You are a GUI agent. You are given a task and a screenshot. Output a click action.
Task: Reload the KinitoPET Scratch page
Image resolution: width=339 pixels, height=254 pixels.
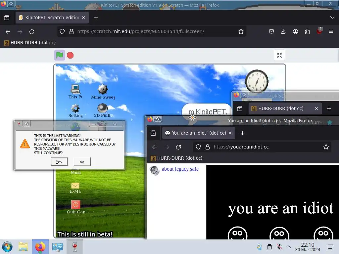(x=32, y=31)
